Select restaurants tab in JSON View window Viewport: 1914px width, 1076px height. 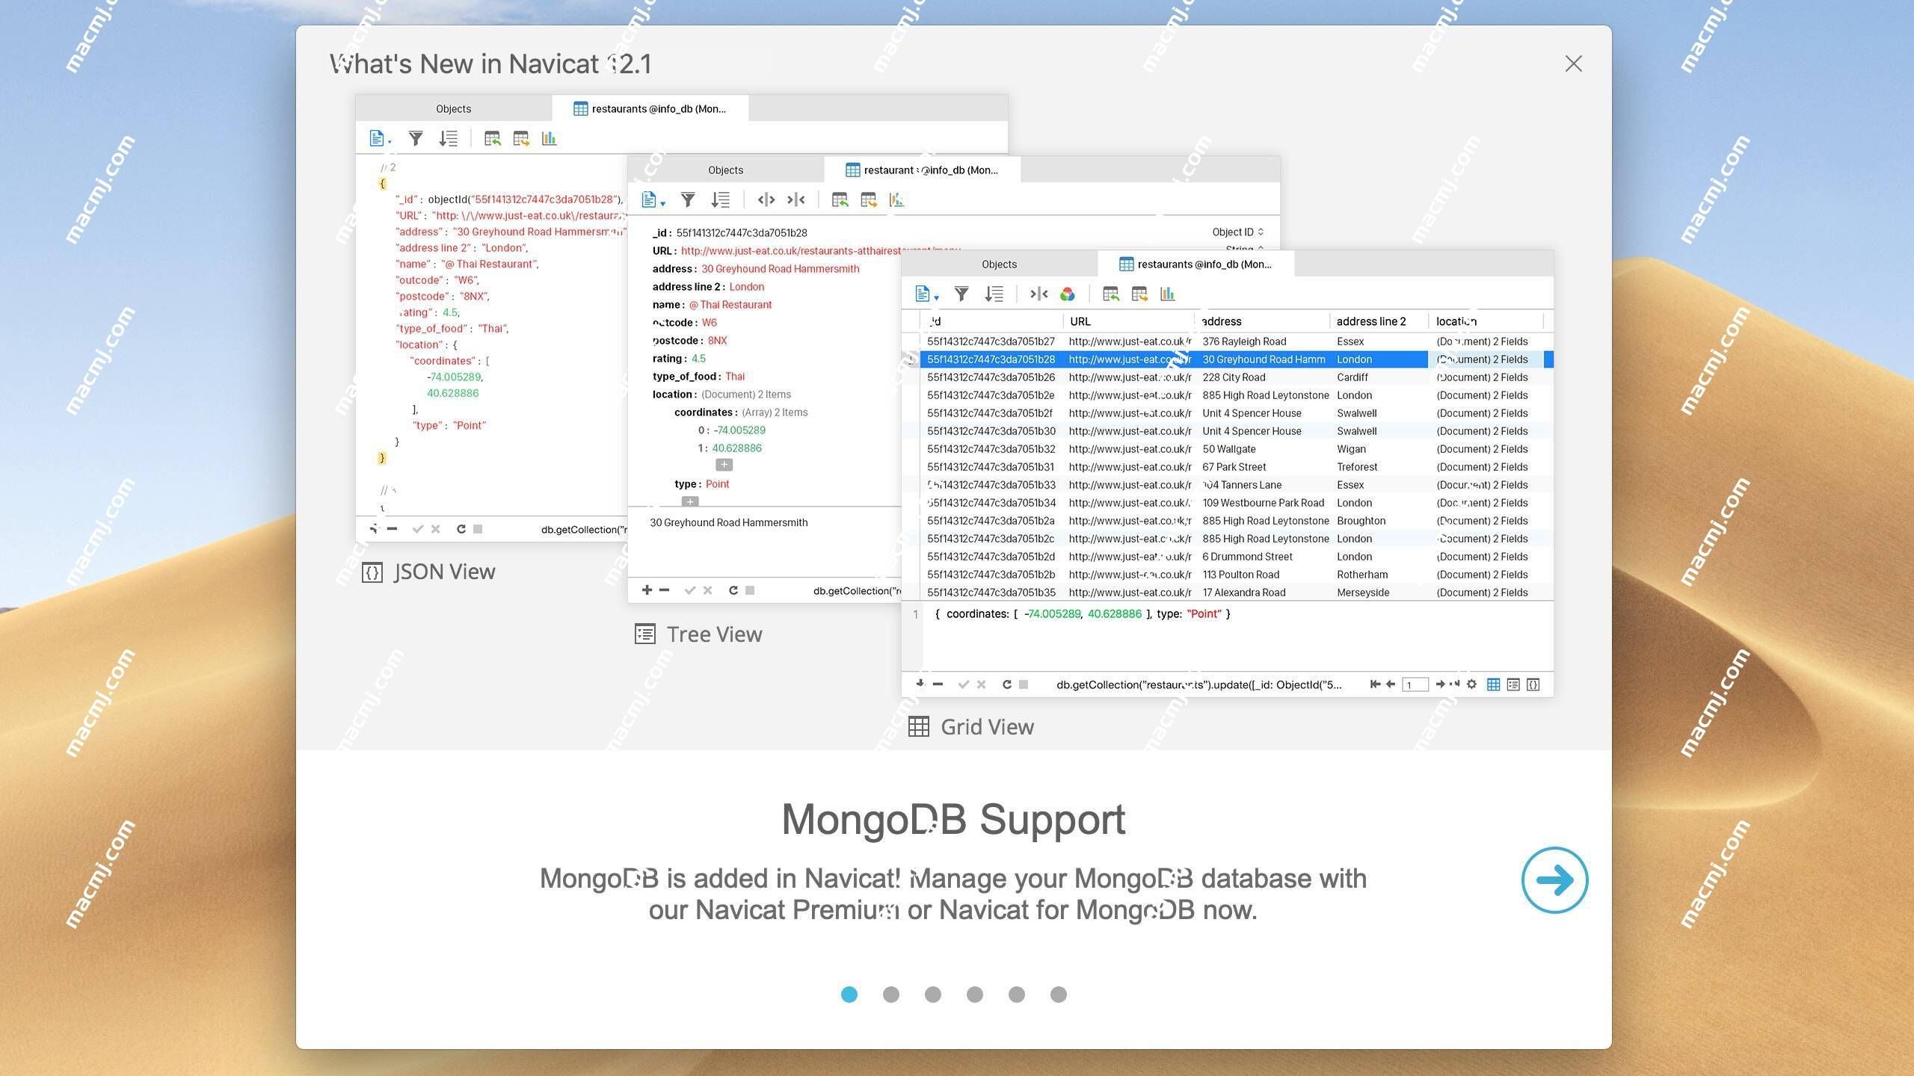click(x=650, y=108)
